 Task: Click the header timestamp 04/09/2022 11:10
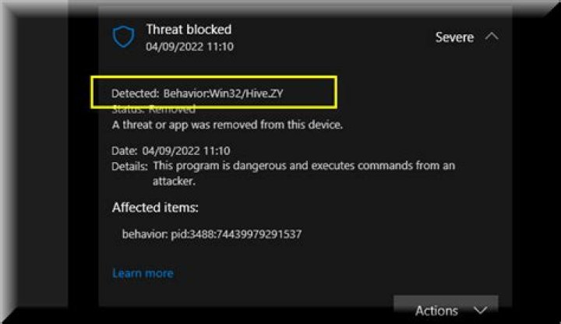[189, 47]
